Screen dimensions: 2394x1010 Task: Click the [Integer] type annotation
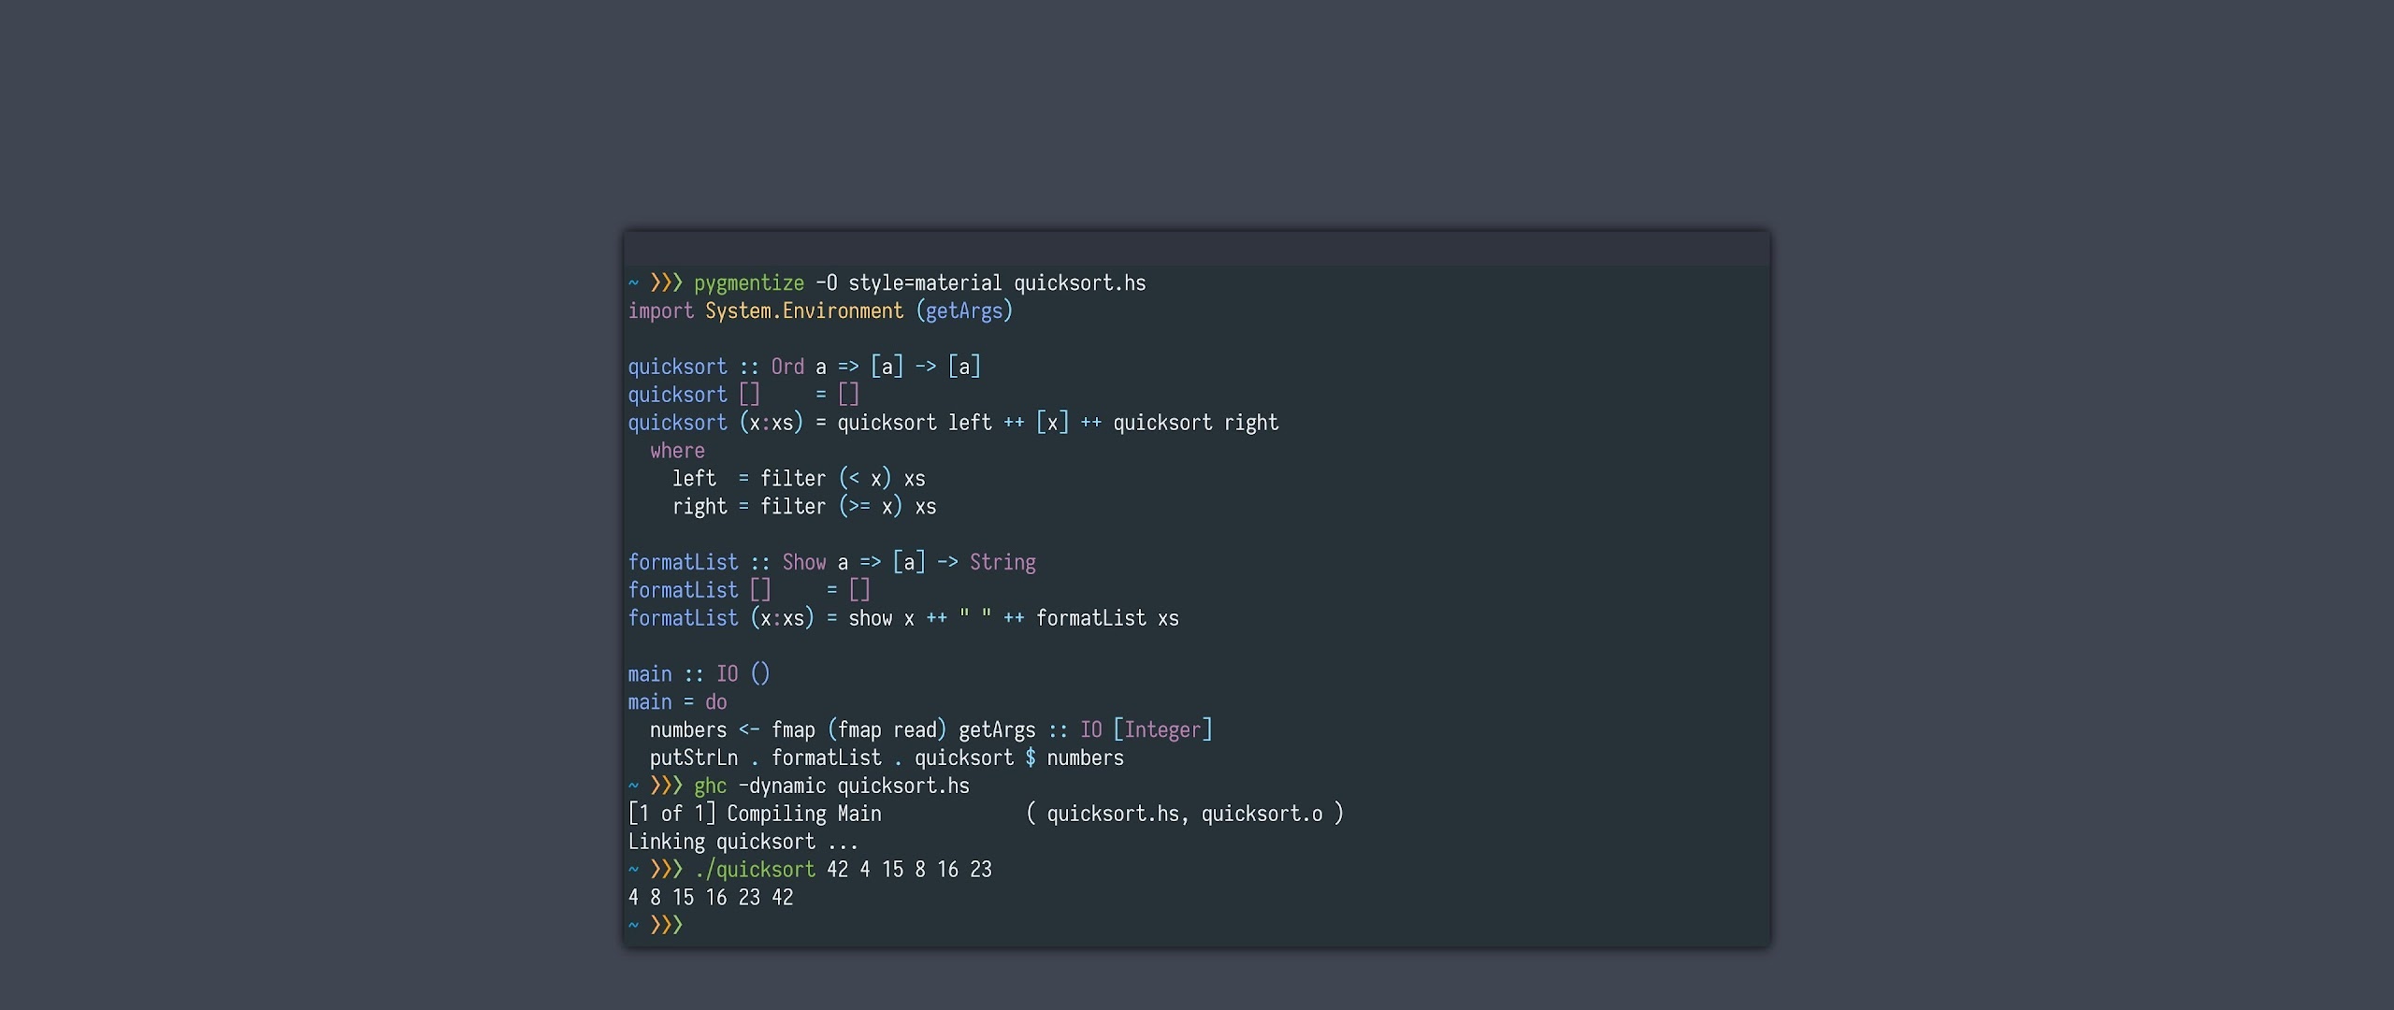[1162, 729]
